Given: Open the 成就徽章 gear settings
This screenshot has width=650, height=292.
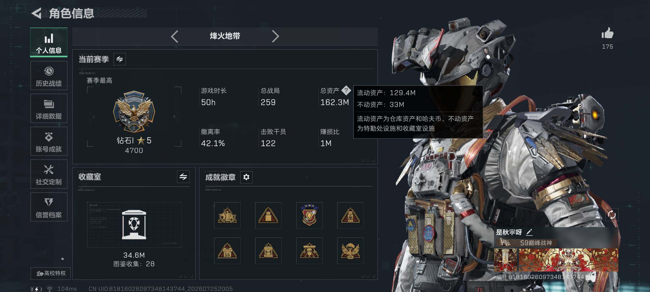Looking at the screenshot, I should tap(246, 177).
